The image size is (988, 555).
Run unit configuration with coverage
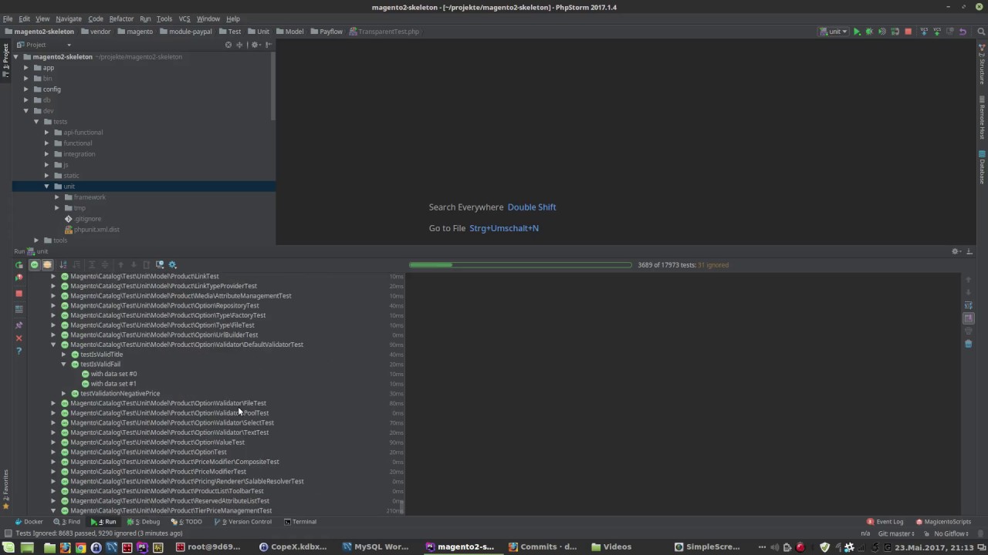882,32
